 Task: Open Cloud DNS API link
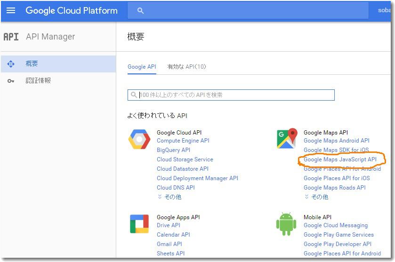tap(176, 188)
